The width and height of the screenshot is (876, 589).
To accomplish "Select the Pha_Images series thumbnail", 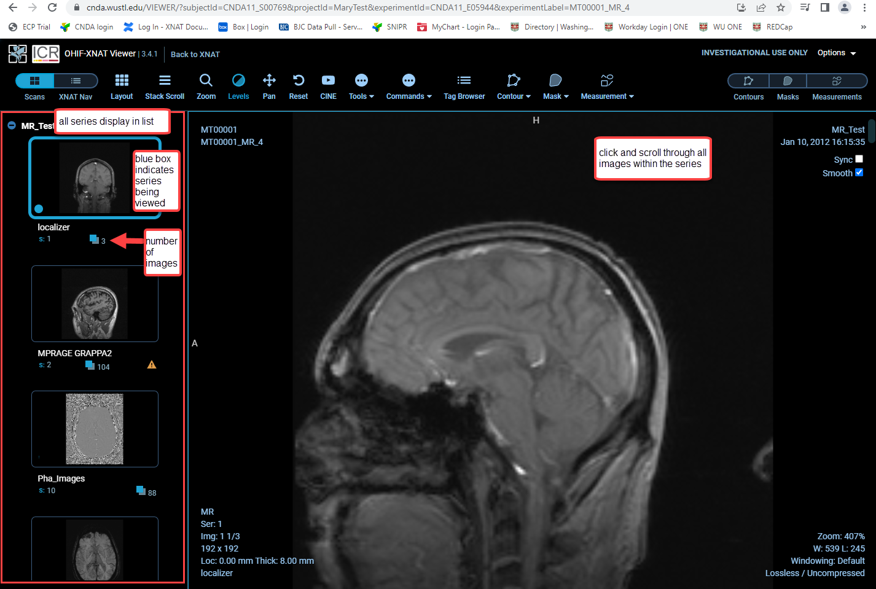I will pyautogui.click(x=95, y=429).
